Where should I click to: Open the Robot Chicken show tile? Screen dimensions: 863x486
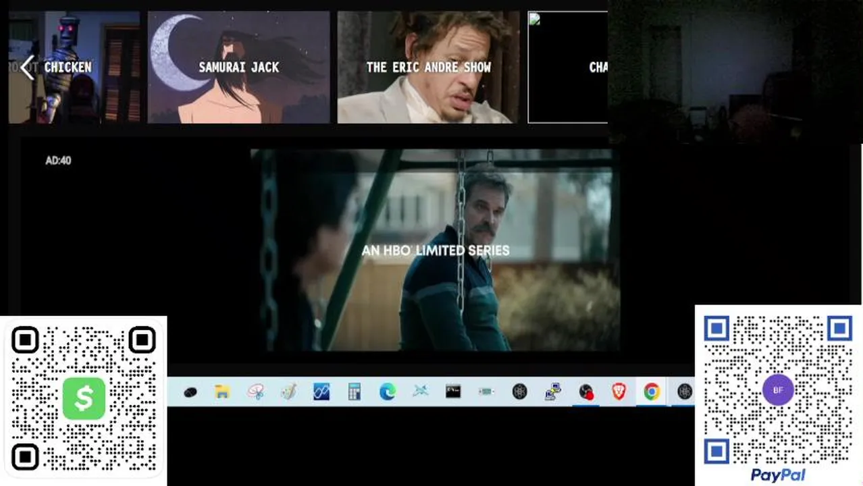coord(74,67)
